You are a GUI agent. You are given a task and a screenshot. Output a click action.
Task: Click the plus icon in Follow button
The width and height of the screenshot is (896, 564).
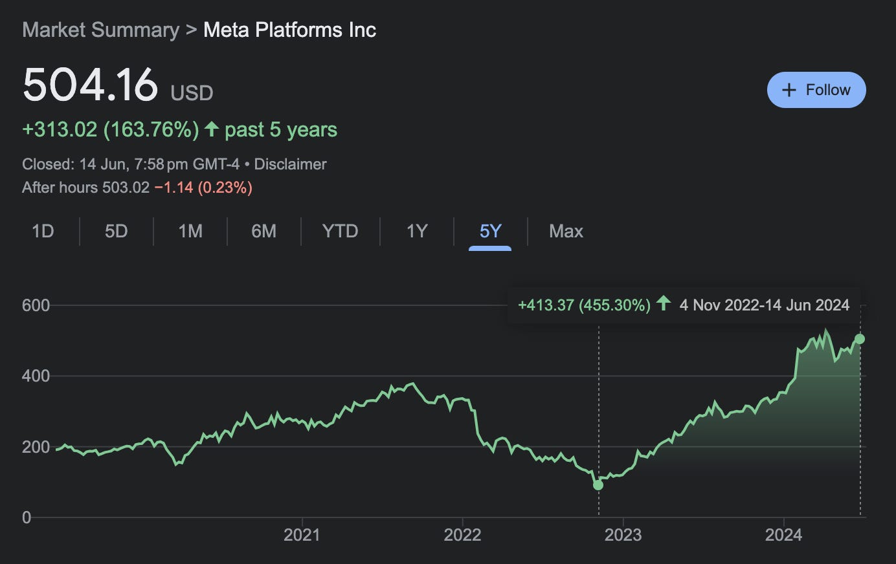[789, 90]
